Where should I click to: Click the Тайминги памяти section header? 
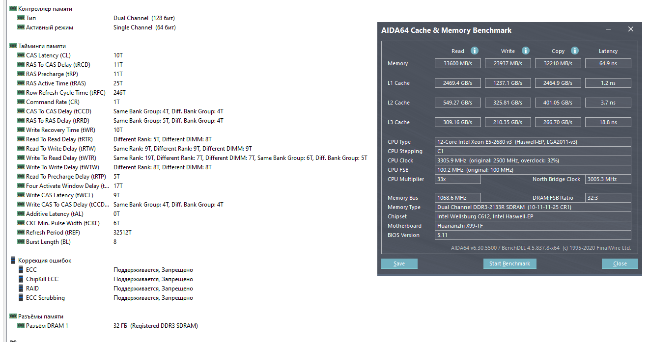42,46
